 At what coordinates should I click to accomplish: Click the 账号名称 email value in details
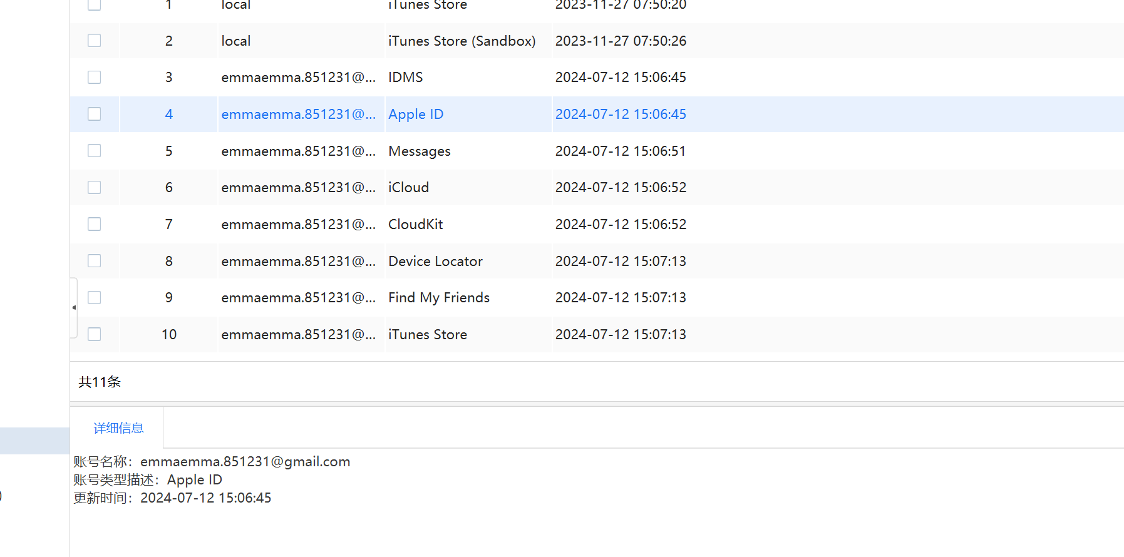[245, 461]
